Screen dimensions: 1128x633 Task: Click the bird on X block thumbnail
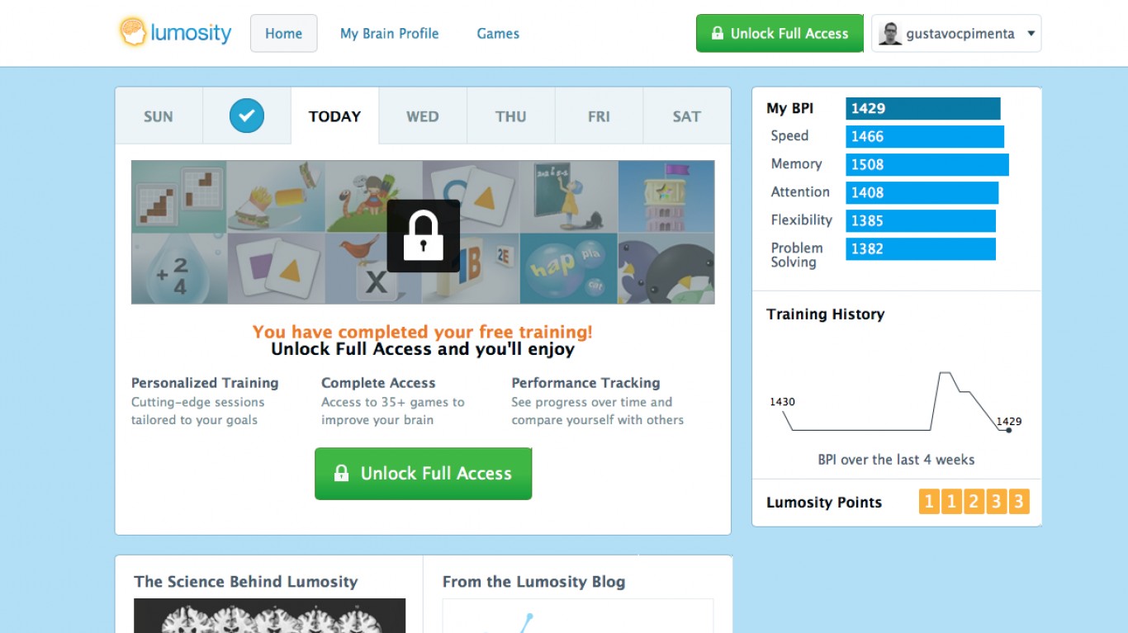point(373,268)
